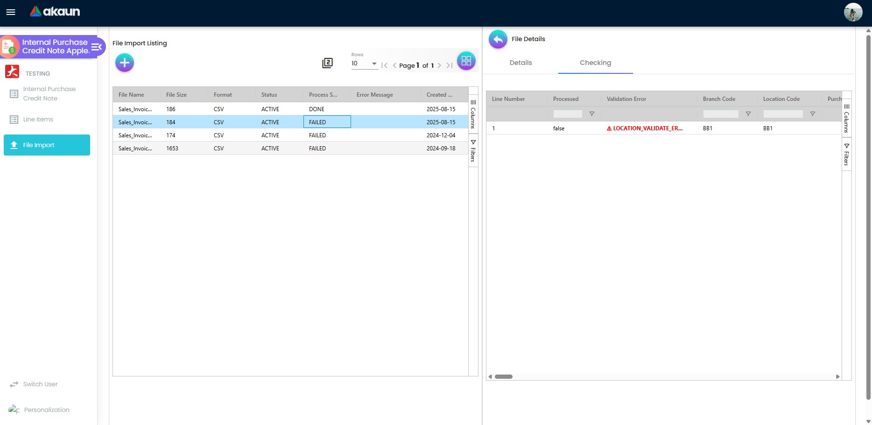Open the user profile avatar
This screenshot has height=425, width=872.
click(853, 12)
